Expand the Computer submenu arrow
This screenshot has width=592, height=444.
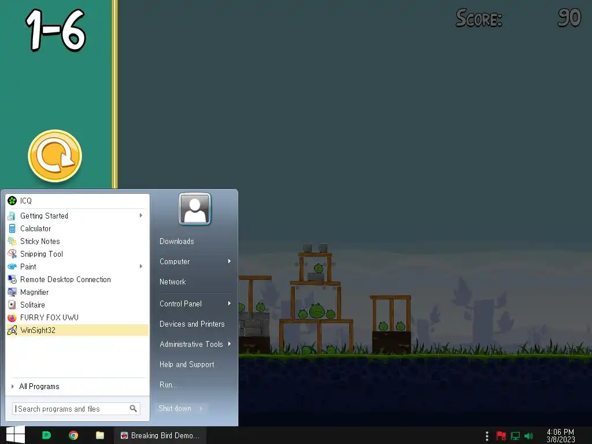point(229,261)
